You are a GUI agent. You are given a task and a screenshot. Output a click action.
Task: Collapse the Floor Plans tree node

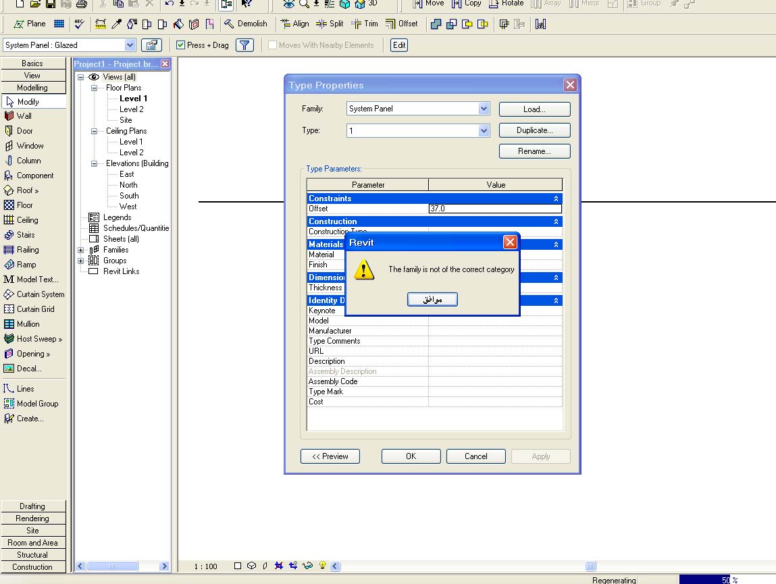click(95, 88)
